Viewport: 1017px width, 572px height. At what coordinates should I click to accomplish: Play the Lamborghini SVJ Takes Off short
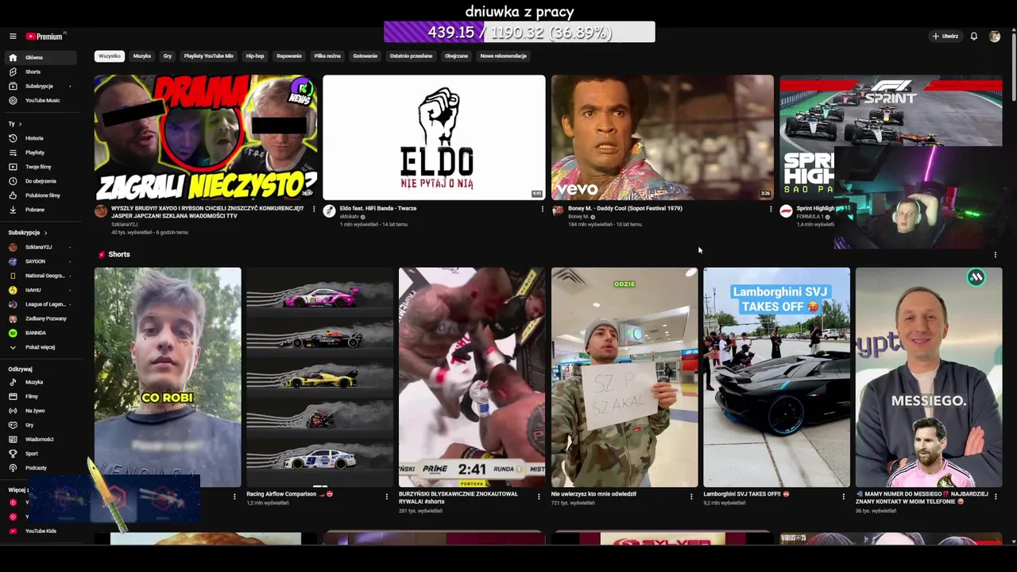(776, 377)
